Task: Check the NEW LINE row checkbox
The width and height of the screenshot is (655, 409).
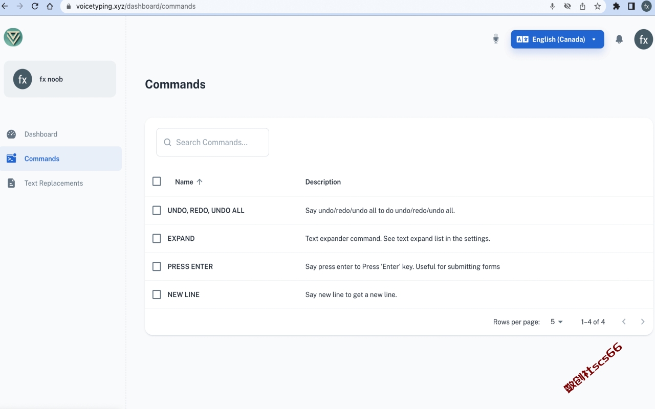Action: 157,294
